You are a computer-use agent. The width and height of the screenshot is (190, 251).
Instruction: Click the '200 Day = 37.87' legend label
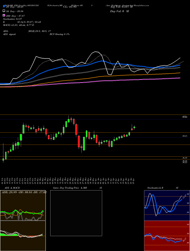tap(15, 16)
